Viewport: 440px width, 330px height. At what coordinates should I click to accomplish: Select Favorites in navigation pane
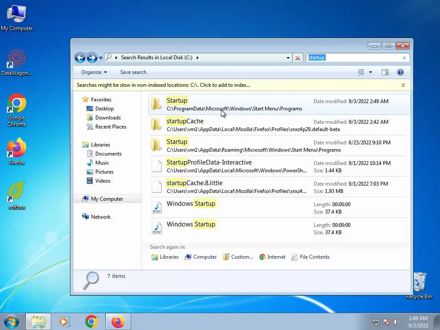point(97,100)
